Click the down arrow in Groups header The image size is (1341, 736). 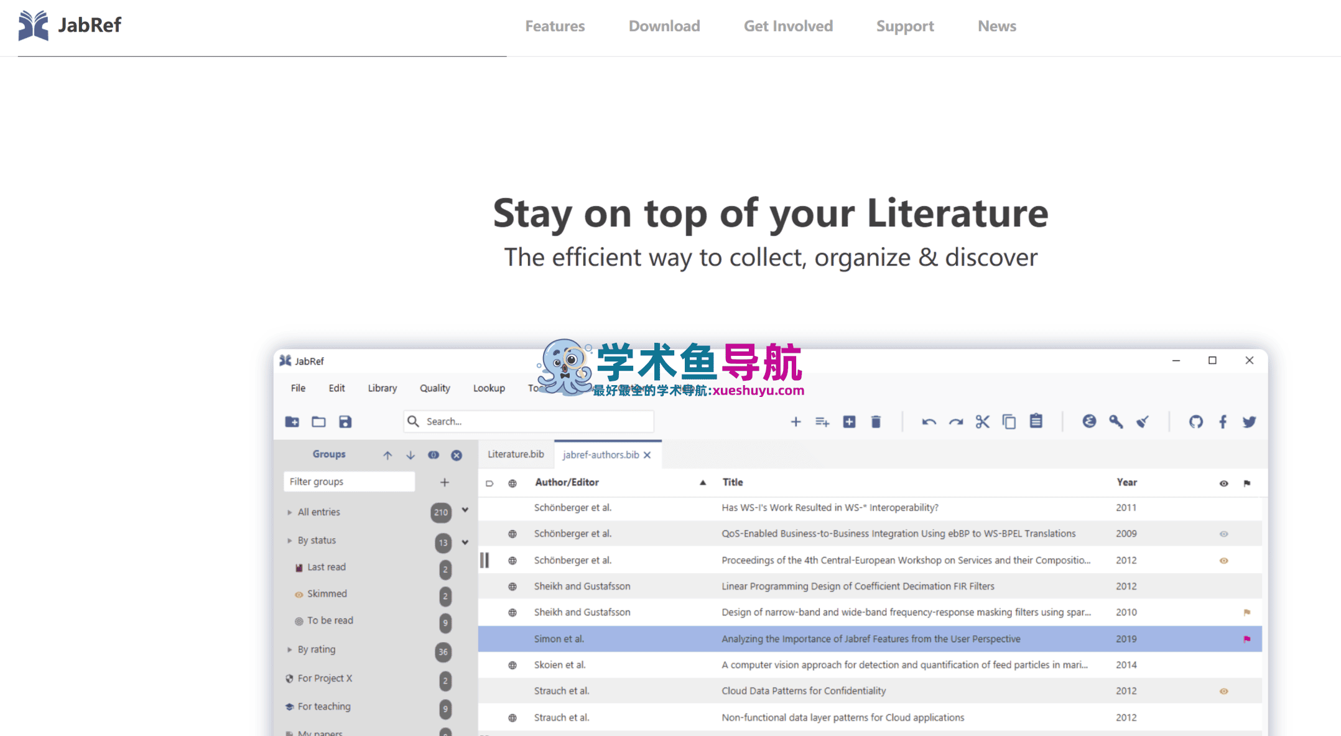[x=411, y=455]
